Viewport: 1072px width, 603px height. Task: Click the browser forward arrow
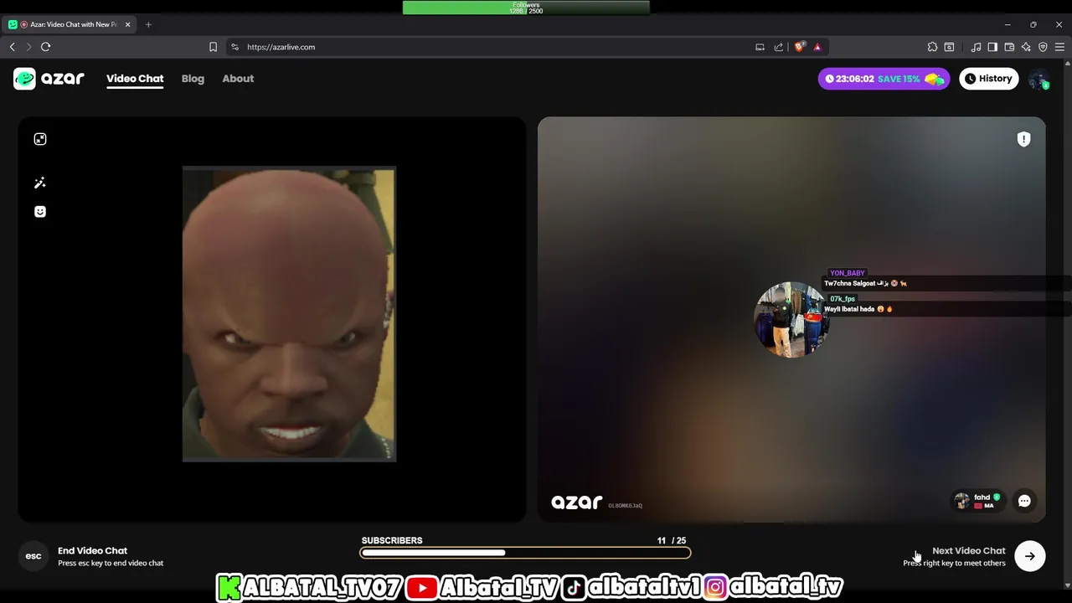tap(28, 47)
